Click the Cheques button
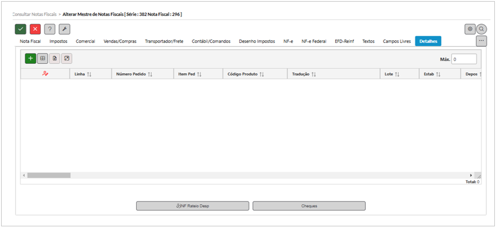496x228 pixels. tap(309, 206)
